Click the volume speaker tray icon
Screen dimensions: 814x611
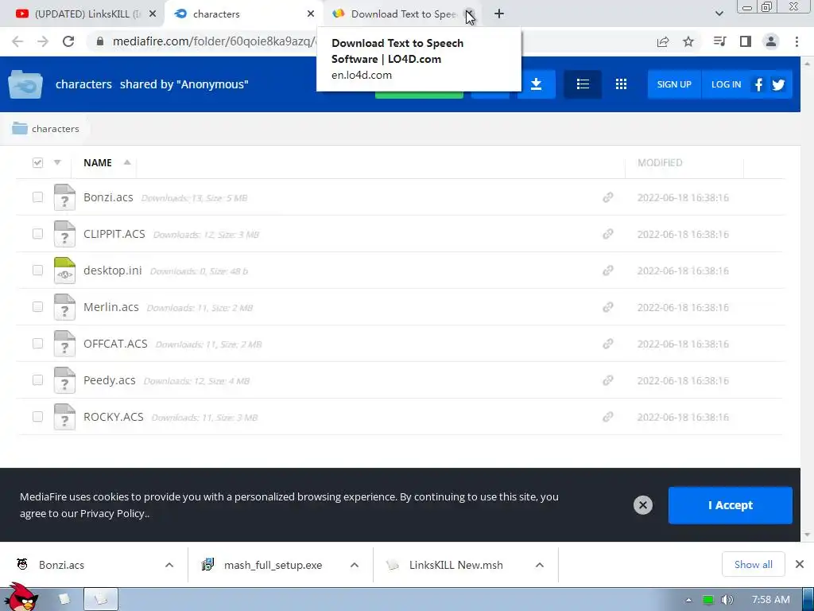(727, 600)
